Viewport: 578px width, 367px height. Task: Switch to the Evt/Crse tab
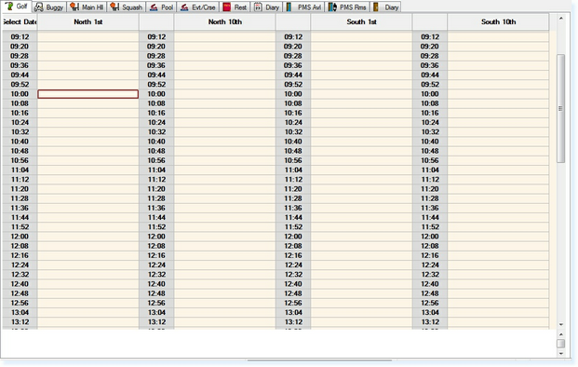pyautogui.click(x=198, y=7)
